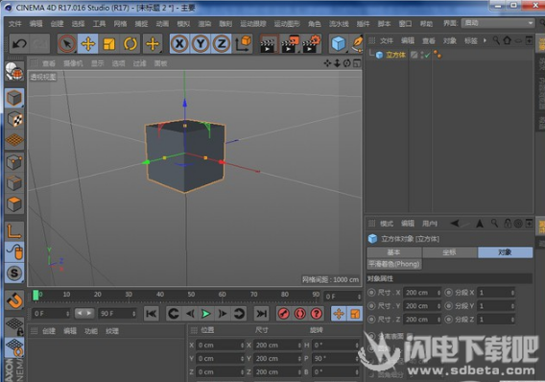Click Render to Picture Viewer icon
The image size is (545, 382).
click(290, 44)
